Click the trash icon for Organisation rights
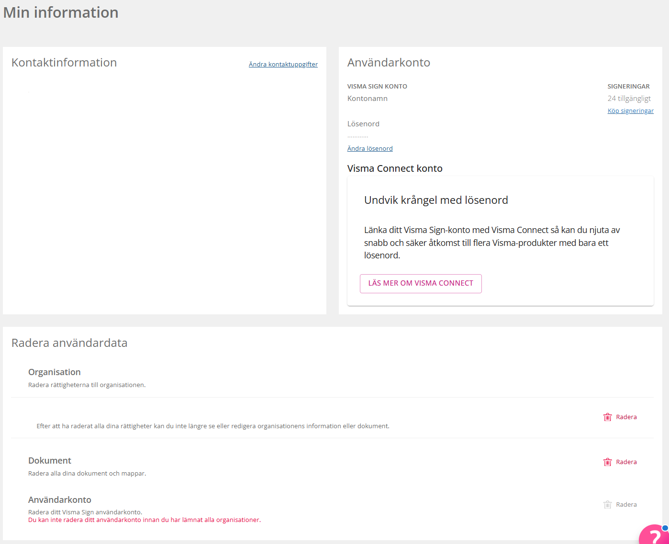669x544 pixels. (x=607, y=417)
